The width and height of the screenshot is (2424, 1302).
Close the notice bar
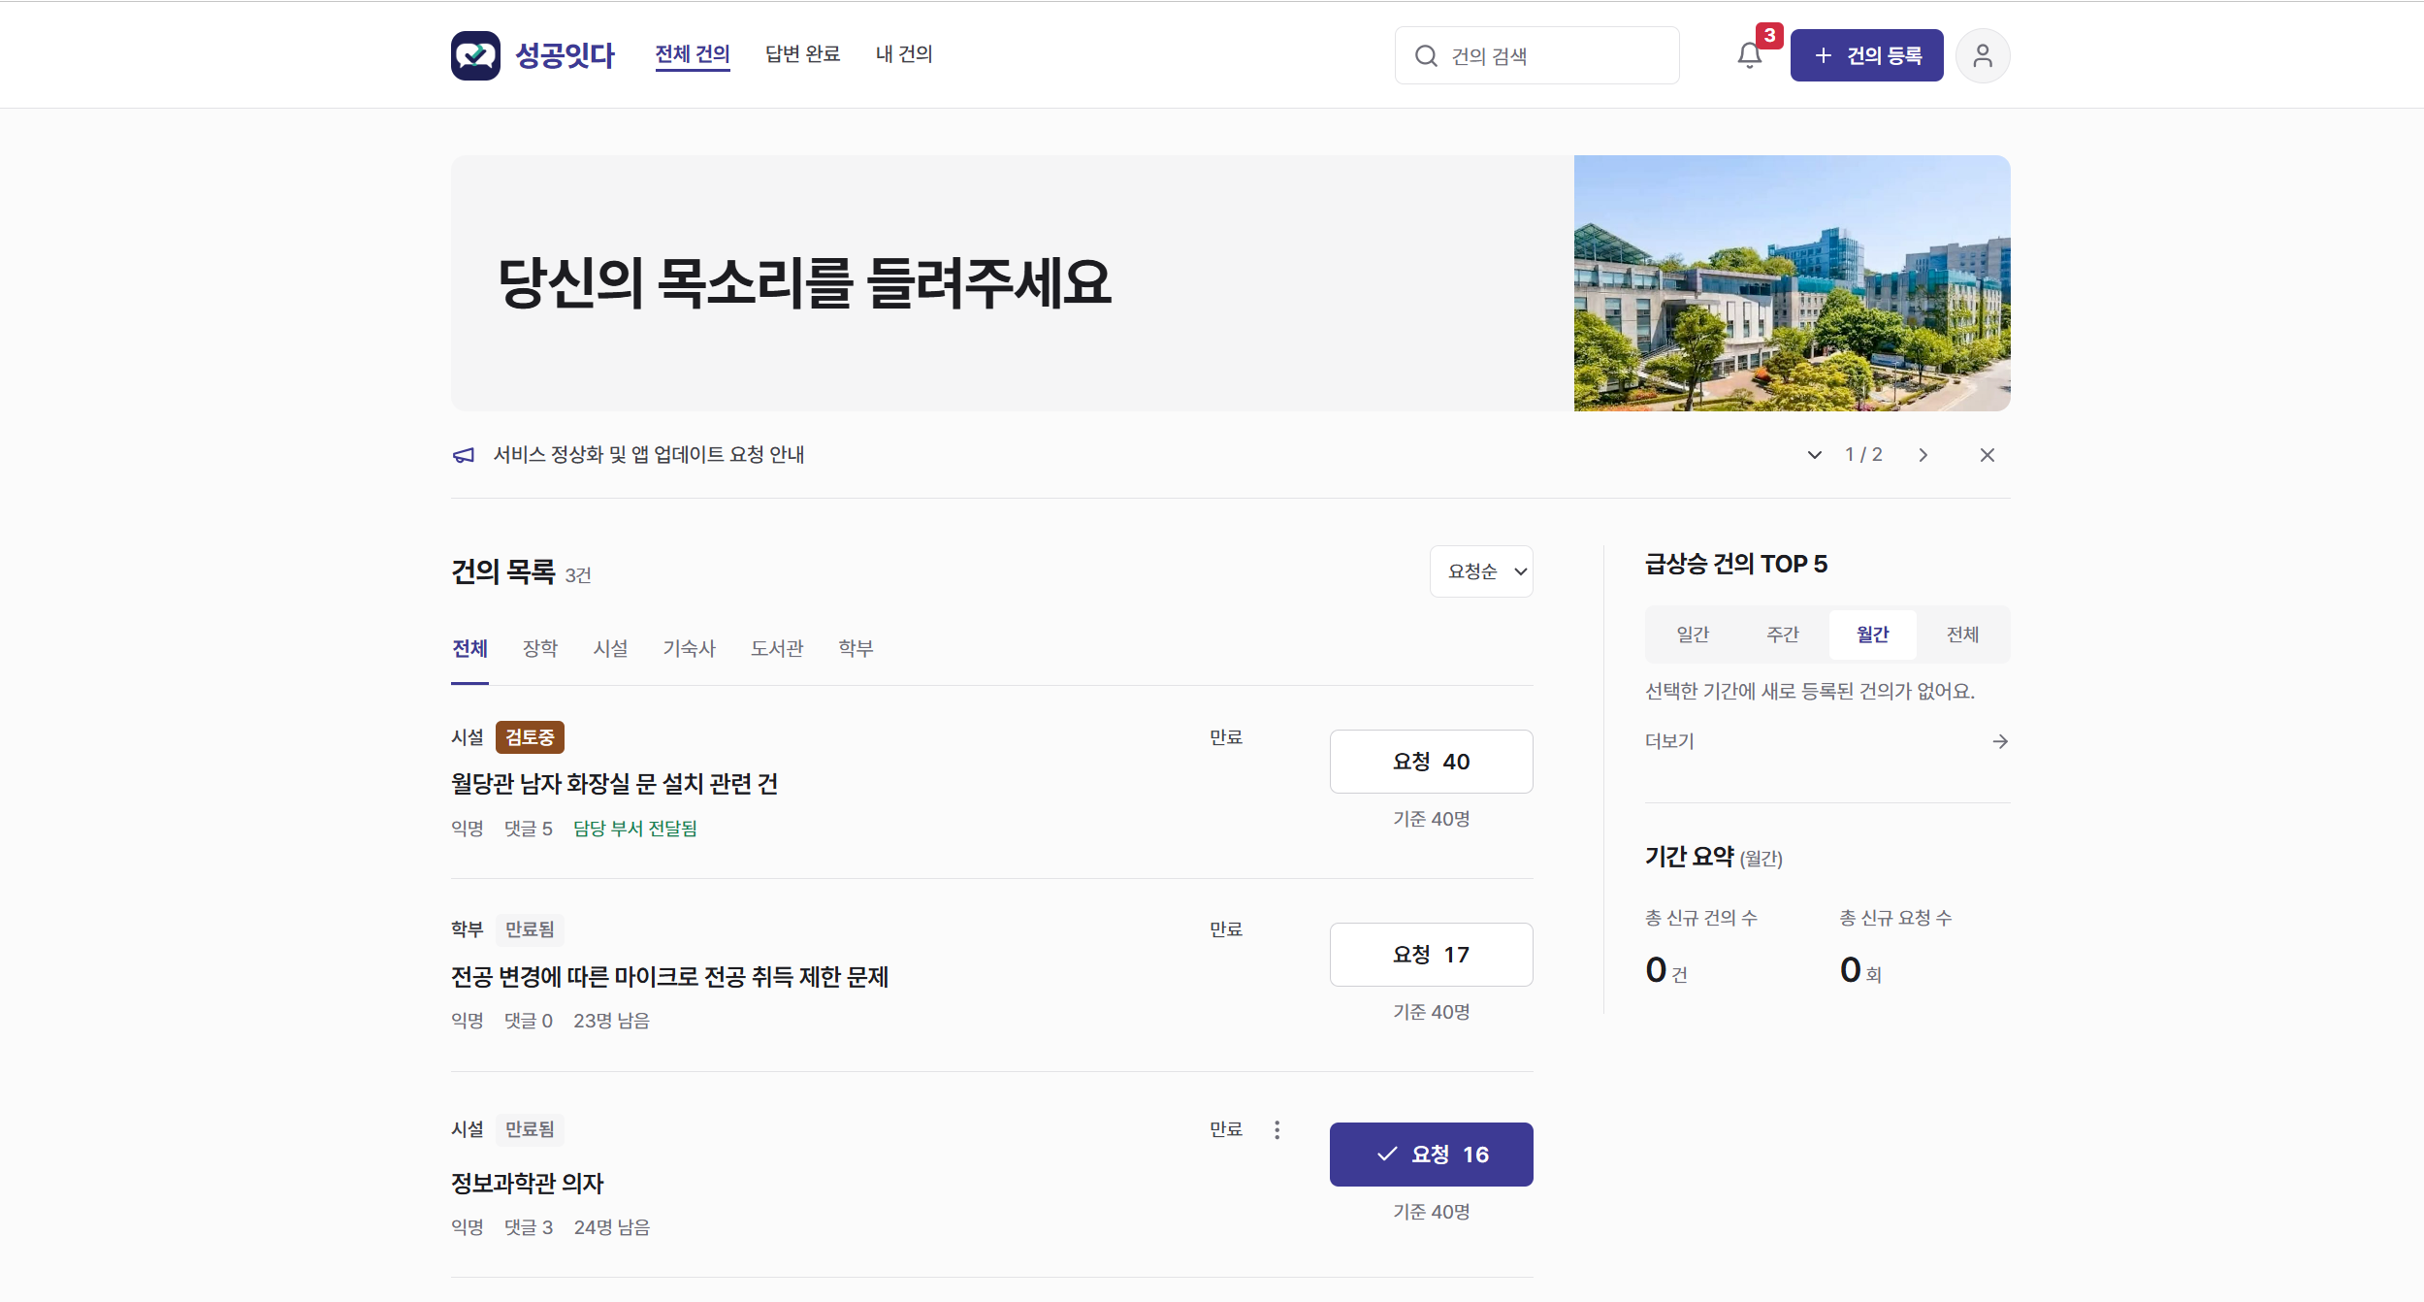pos(1988,455)
